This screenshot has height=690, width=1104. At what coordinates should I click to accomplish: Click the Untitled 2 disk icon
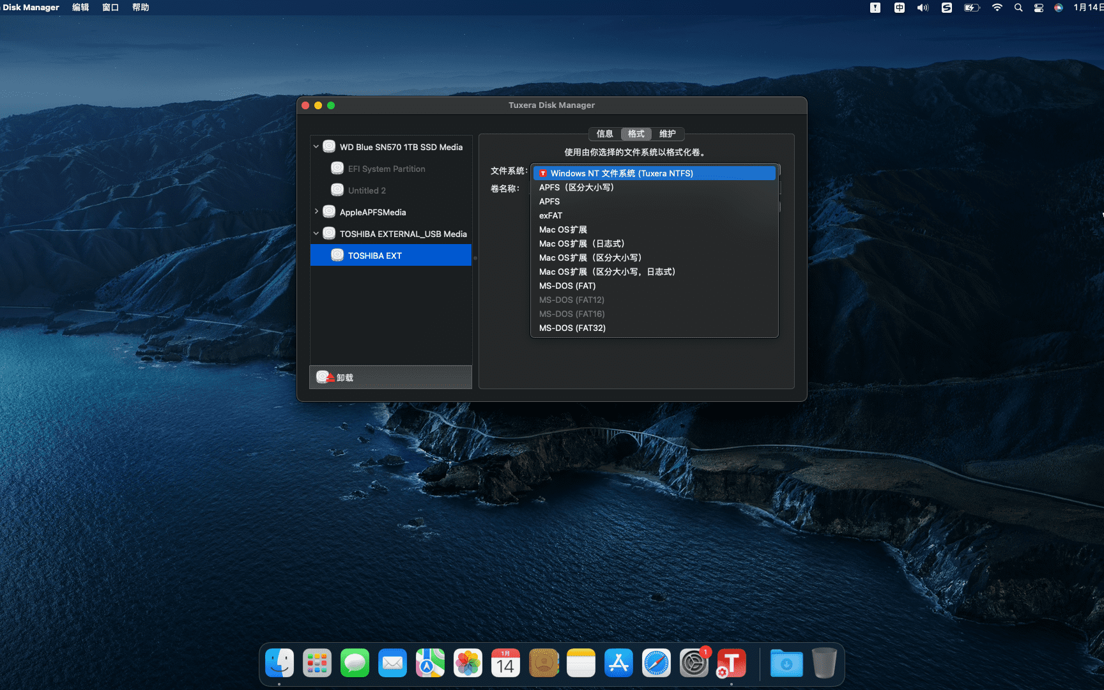click(337, 190)
